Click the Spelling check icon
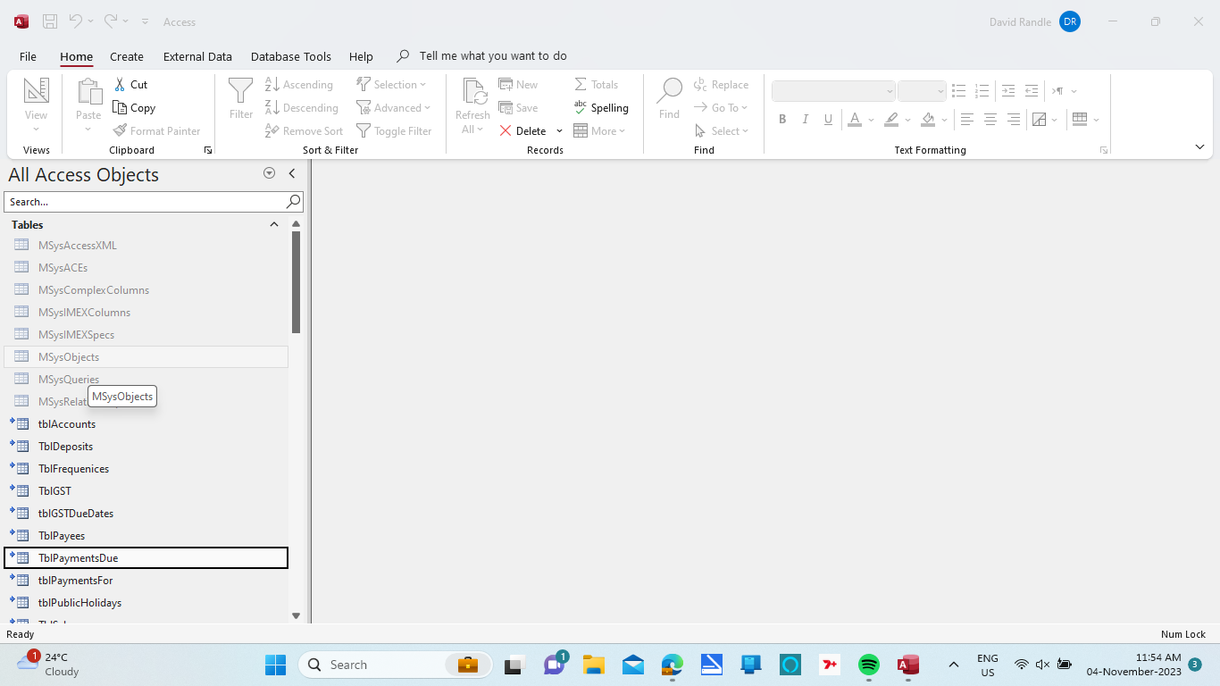 coord(581,107)
